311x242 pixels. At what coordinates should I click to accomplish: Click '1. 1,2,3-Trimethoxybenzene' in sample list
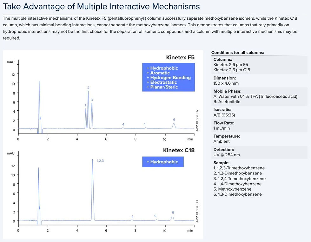click(239, 168)
